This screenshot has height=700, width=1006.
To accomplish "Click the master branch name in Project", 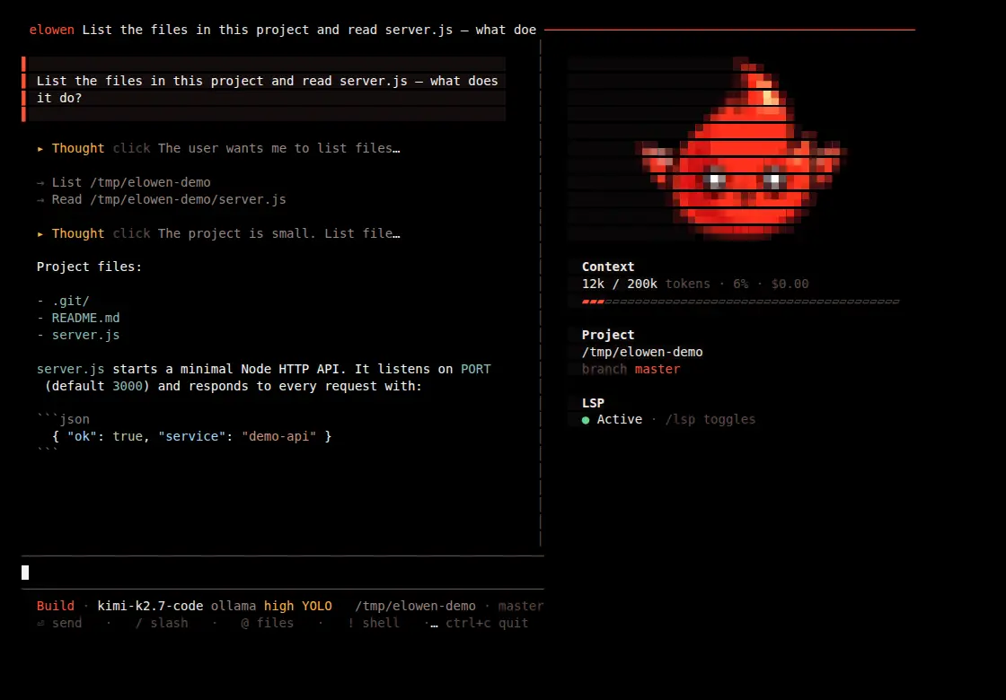I will click(x=657, y=369).
